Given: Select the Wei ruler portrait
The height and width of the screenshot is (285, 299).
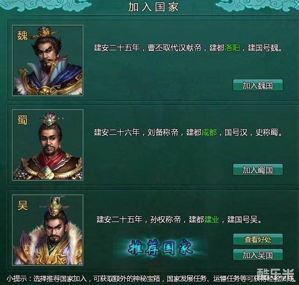Looking at the screenshot, I should click(x=48, y=60).
